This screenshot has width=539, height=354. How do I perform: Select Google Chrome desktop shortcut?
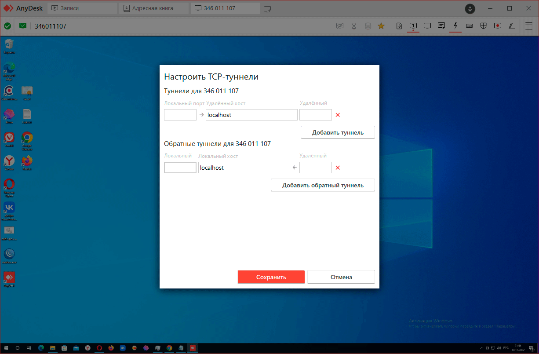point(27,140)
